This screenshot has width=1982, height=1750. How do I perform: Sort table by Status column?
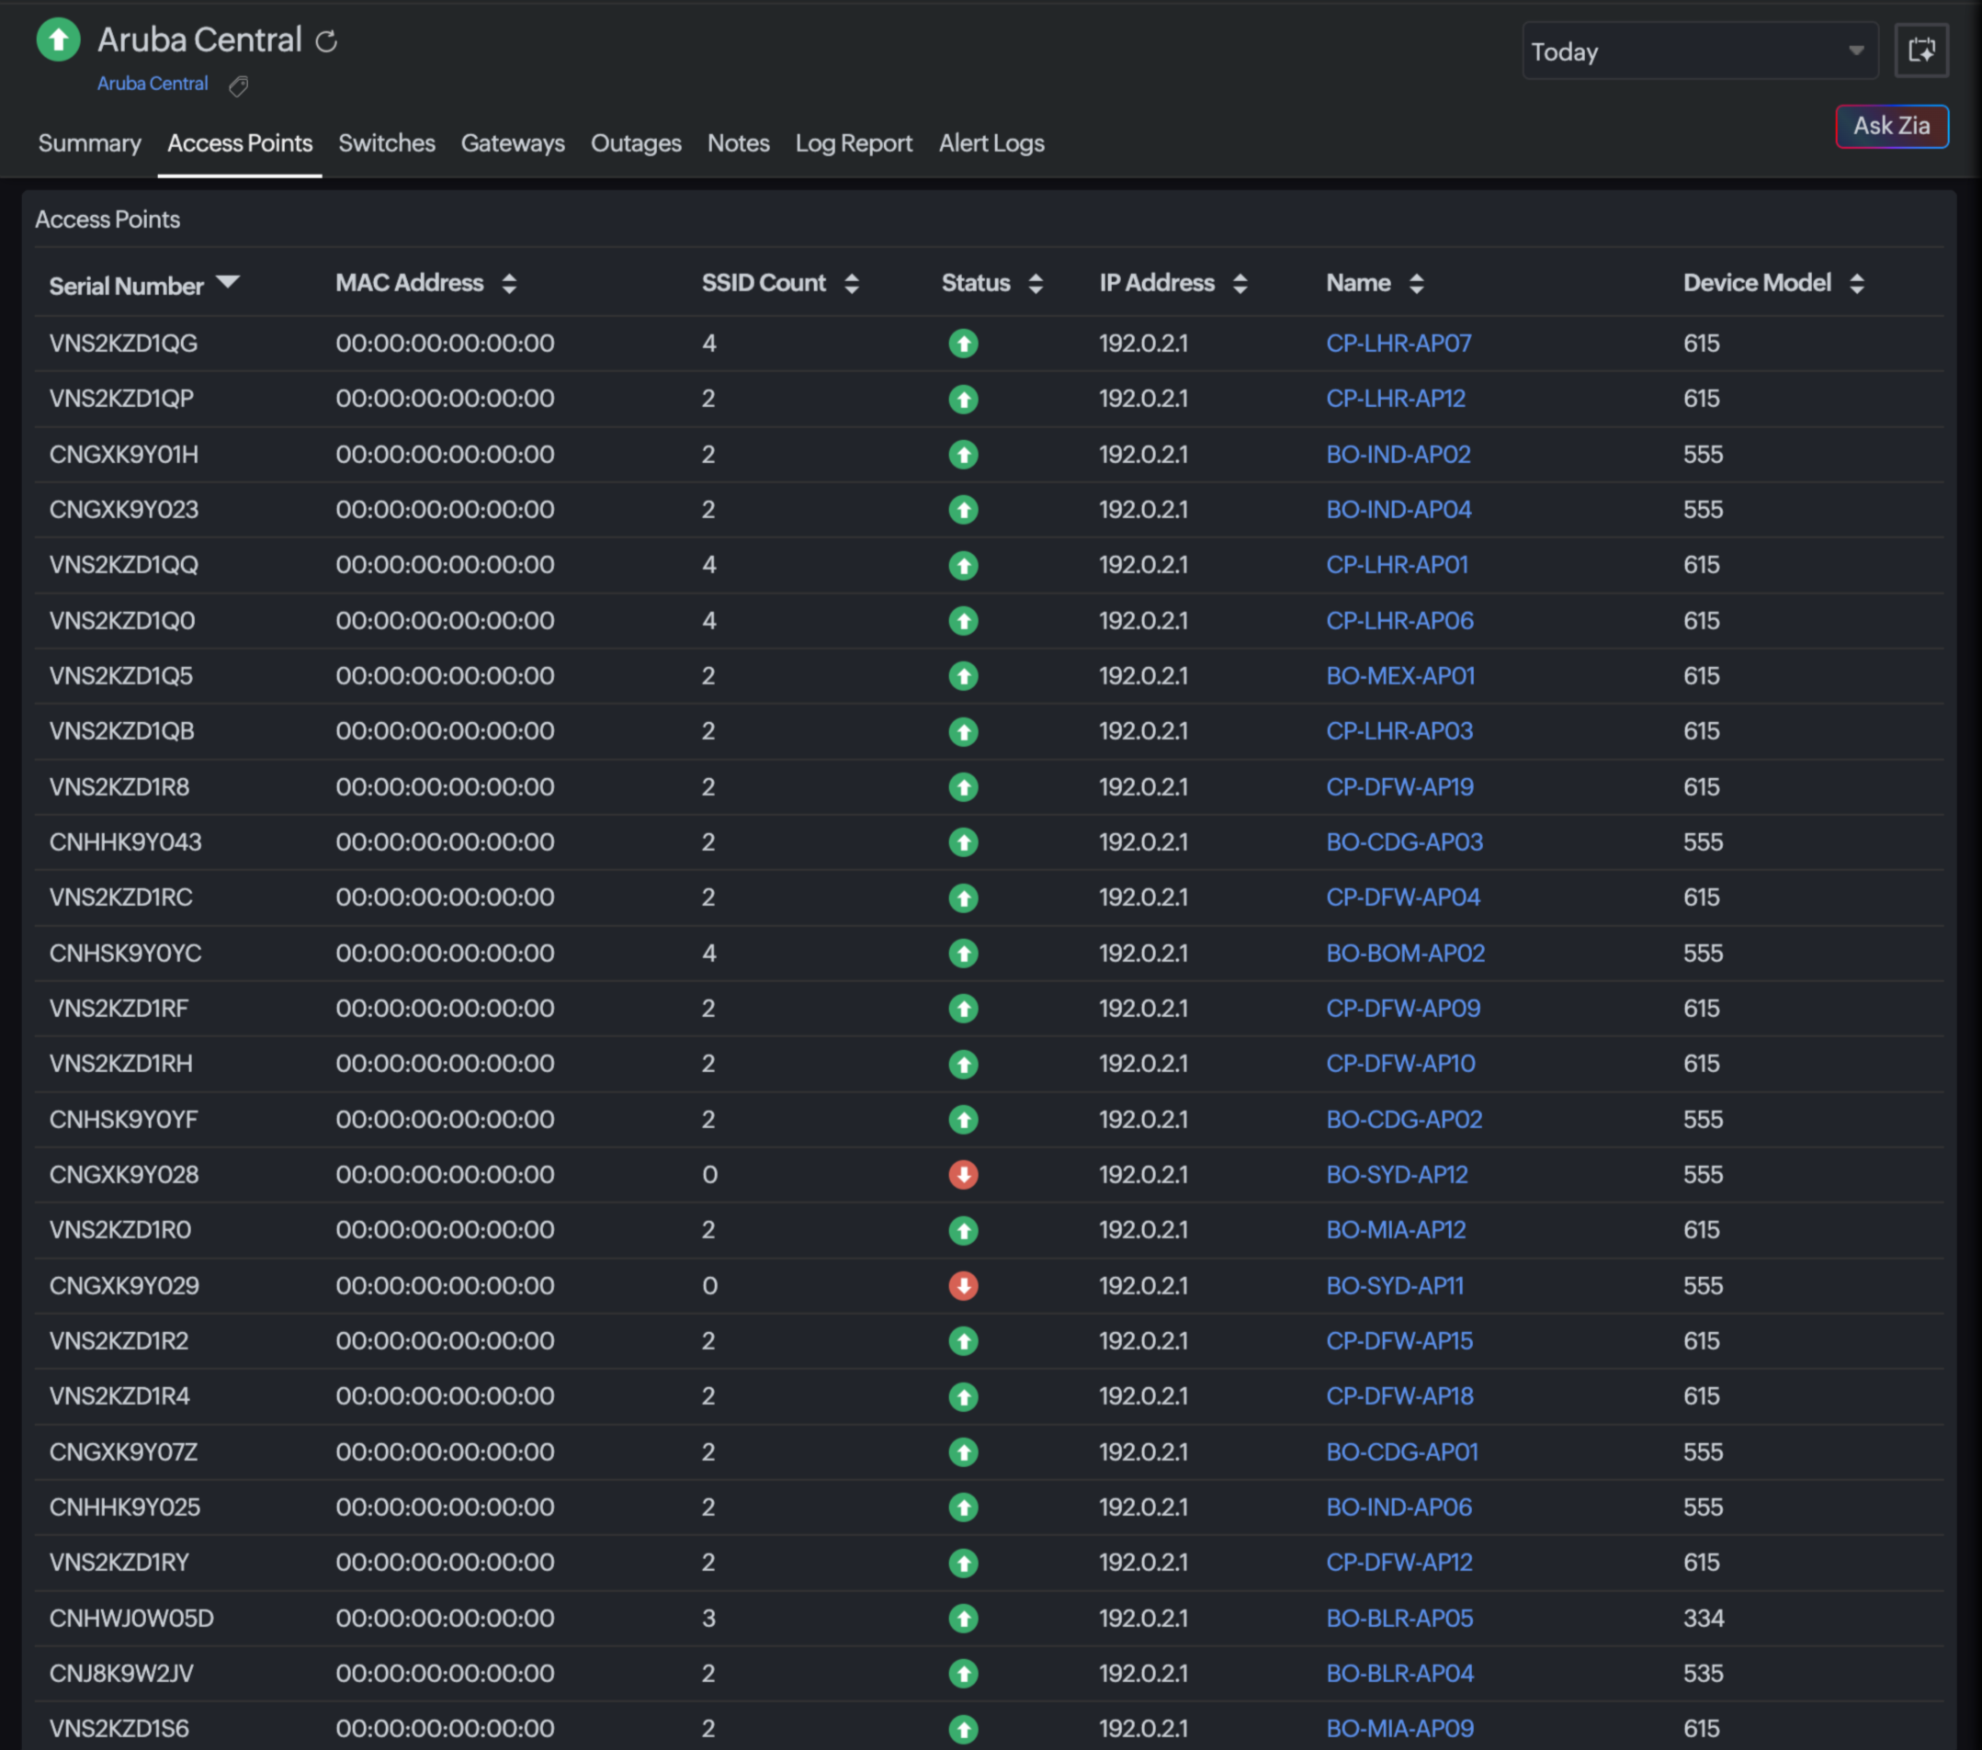click(1036, 283)
